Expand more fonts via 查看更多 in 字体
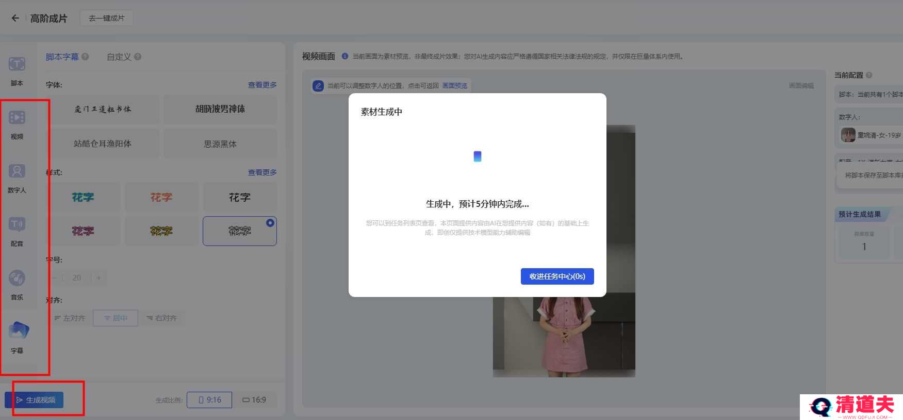The image size is (903, 420). click(x=262, y=85)
